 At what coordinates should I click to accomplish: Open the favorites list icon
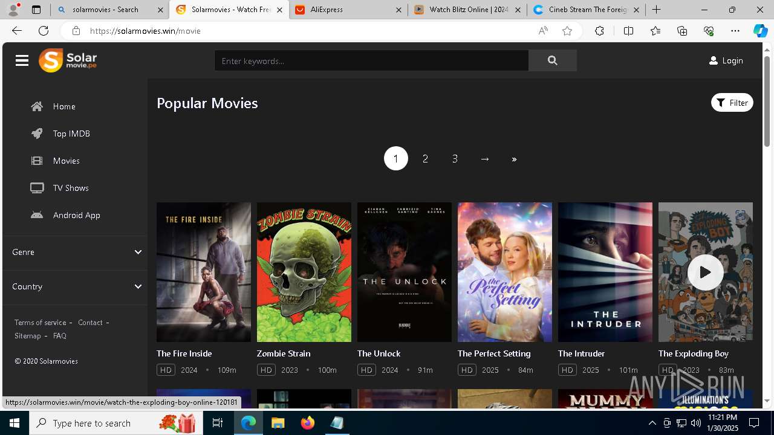[655, 31]
